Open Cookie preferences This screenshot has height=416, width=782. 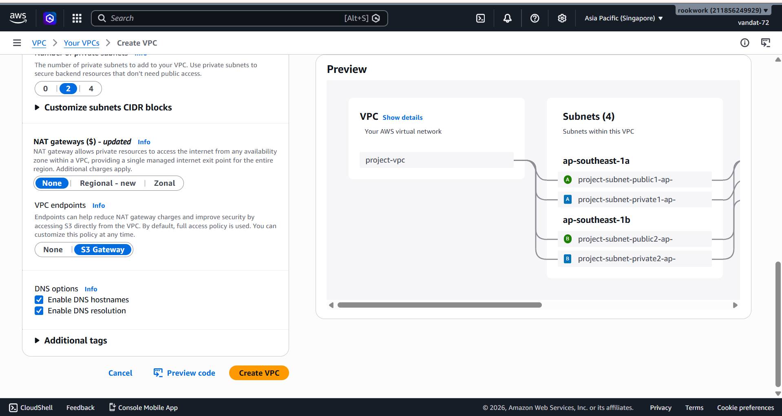[x=745, y=407]
